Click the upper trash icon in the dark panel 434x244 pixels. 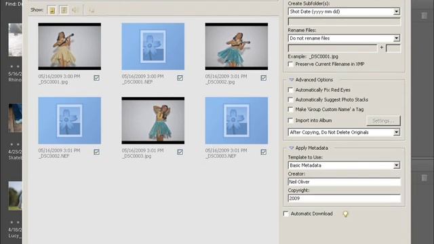click(x=424, y=16)
